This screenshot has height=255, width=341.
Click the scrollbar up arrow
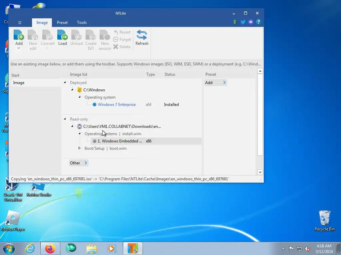pos(260,71)
